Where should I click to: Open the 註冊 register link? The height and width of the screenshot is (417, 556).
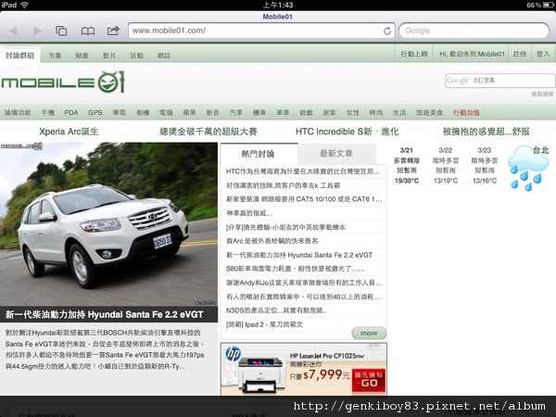[x=520, y=54]
